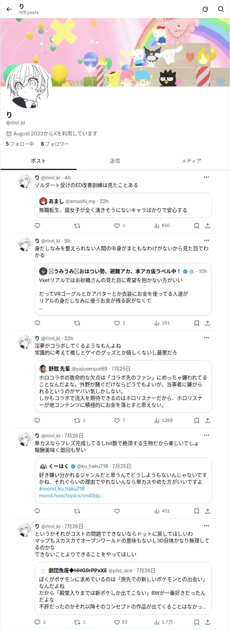The image size is (230, 630).
Task: Like the post with 53 likes
Action: click(x=121, y=622)
